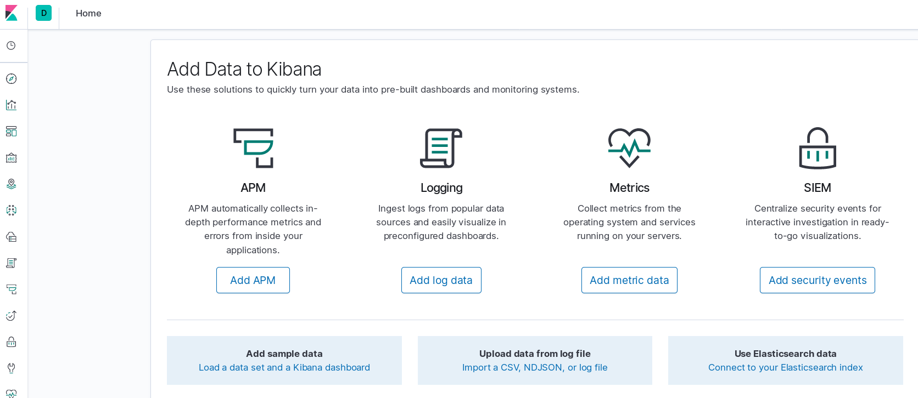Click 'Use these solutions to quickly turn' subtitle
The image size is (918, 398).
[x=373, y=89]
